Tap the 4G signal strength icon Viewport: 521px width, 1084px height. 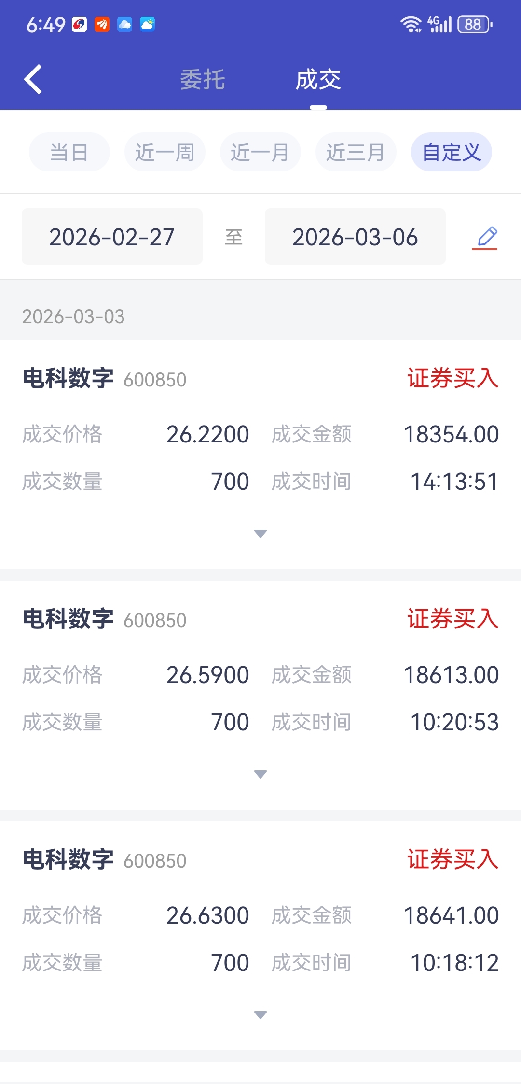439,24
